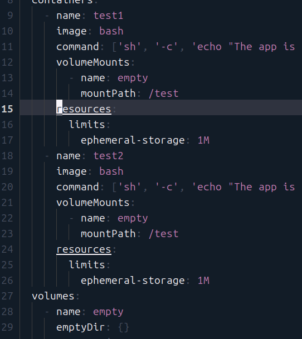The image size is (302, 339).
Task: Click the bash value on line 19
Action: coord(111,171)
